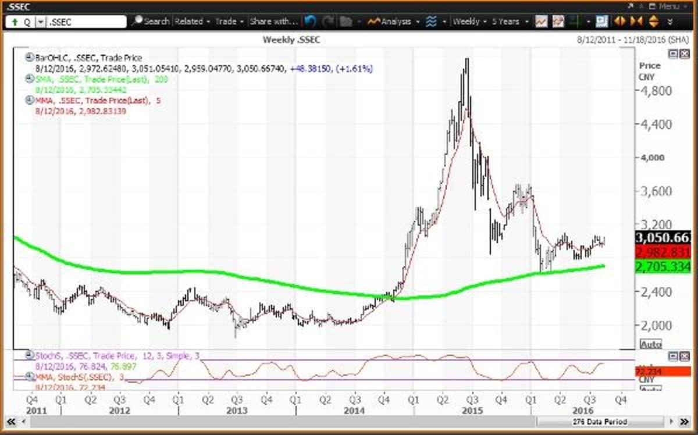The height and width of the screenshot is (435, 698).
Task: Click the annotation pencil chart icon
Action: [557, 22]
